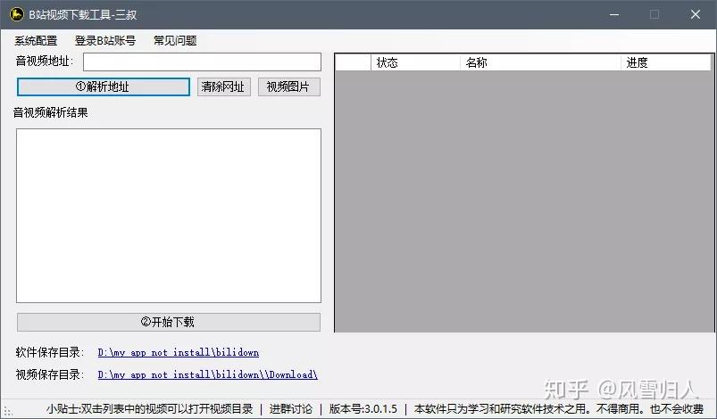
Task: Click the 状态 column header
Action: pos(415,62)
